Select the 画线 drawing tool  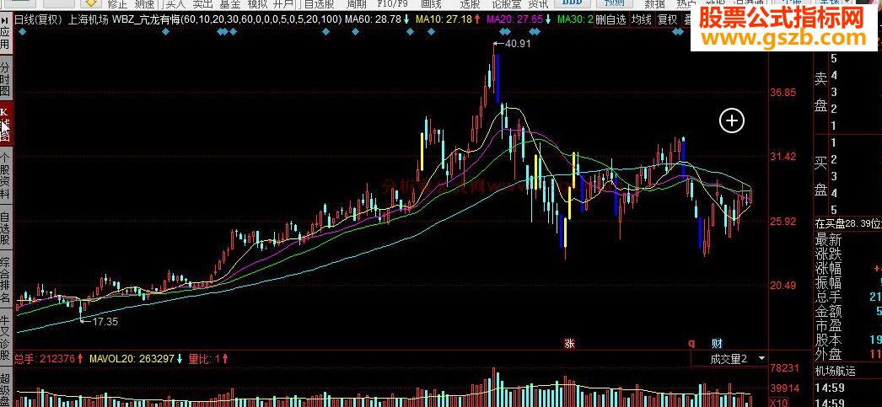[431, 4]
